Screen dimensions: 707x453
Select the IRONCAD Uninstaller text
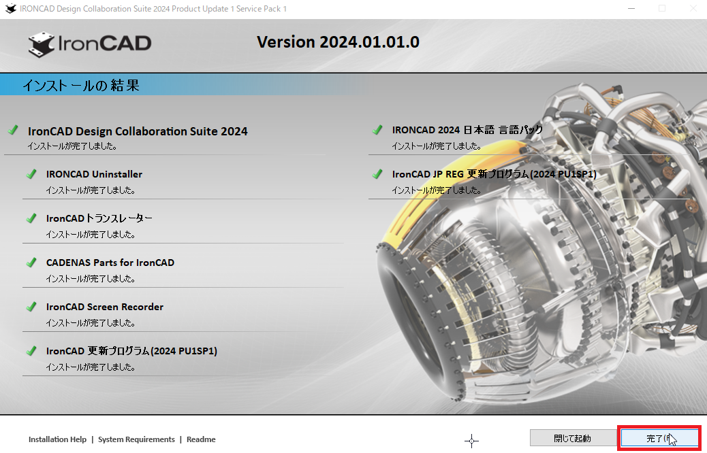[x=94, y=174]
